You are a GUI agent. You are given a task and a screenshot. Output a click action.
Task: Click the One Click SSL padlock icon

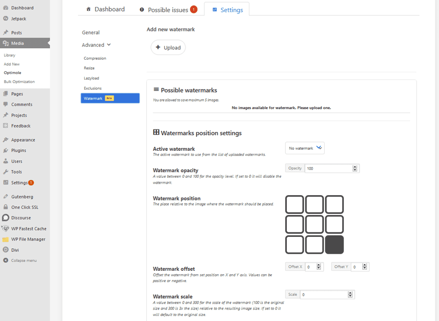[6, 207]
